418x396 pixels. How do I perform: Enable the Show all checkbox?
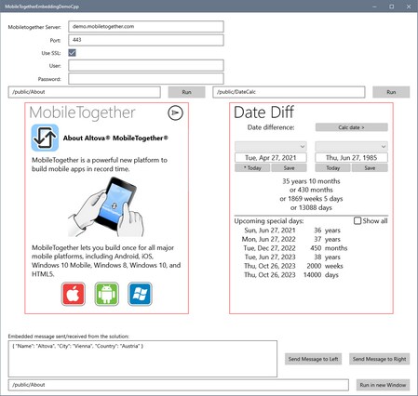[357, 220]
